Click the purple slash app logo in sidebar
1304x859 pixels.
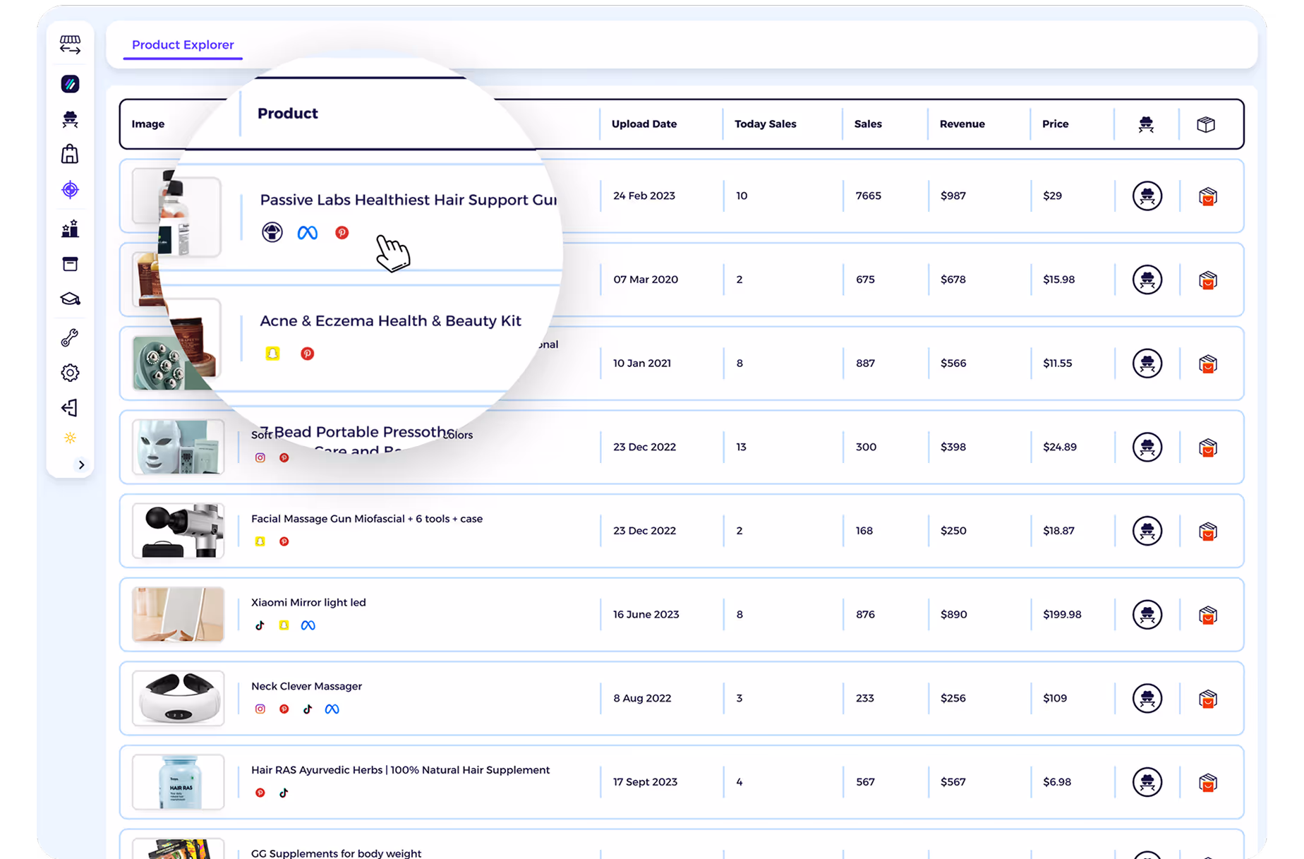(x=70, y=84)
